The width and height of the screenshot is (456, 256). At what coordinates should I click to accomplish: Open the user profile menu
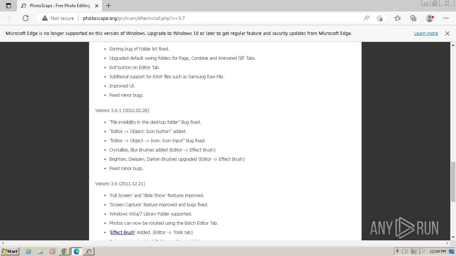click(430, 18)
